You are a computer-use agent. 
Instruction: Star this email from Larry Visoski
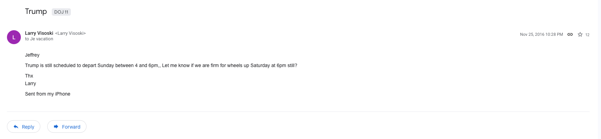pyautogui.click(x=580, y=34)
